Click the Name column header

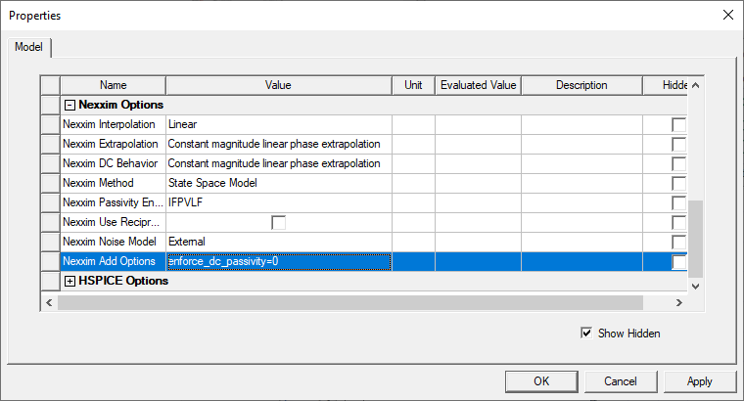(x=113, y=85)
